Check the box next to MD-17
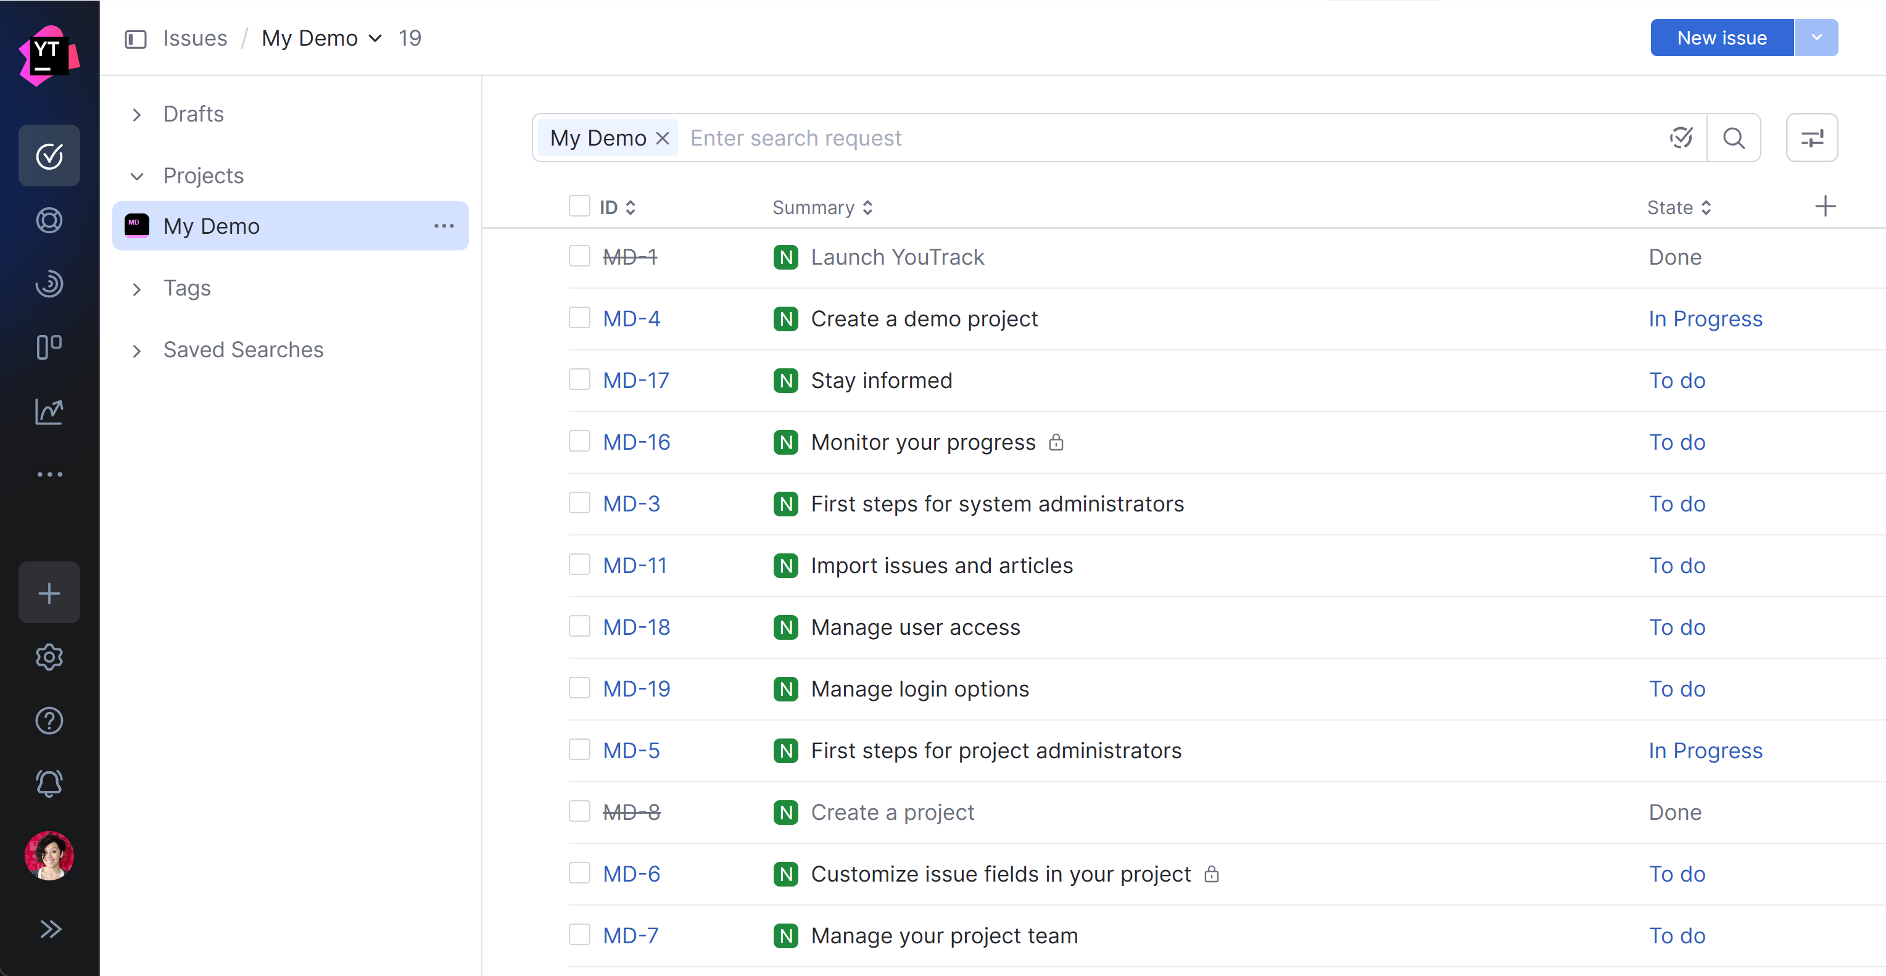This screenshot has width=1886, height=976. tap(579, 379)
